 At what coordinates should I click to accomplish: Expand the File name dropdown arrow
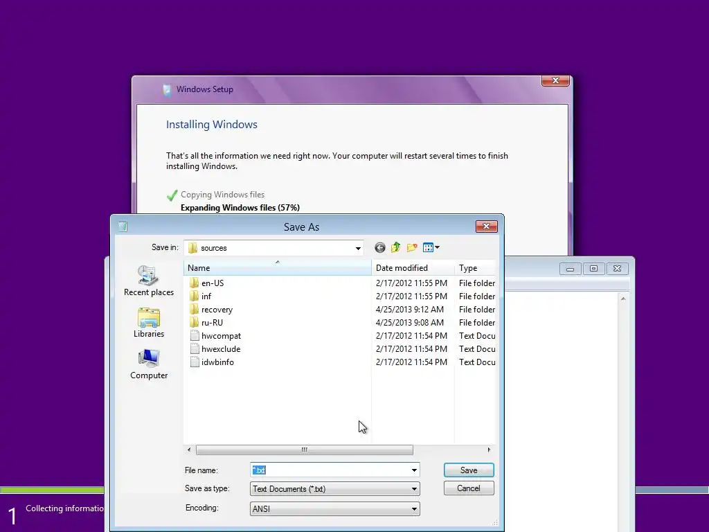pos(414,470)
